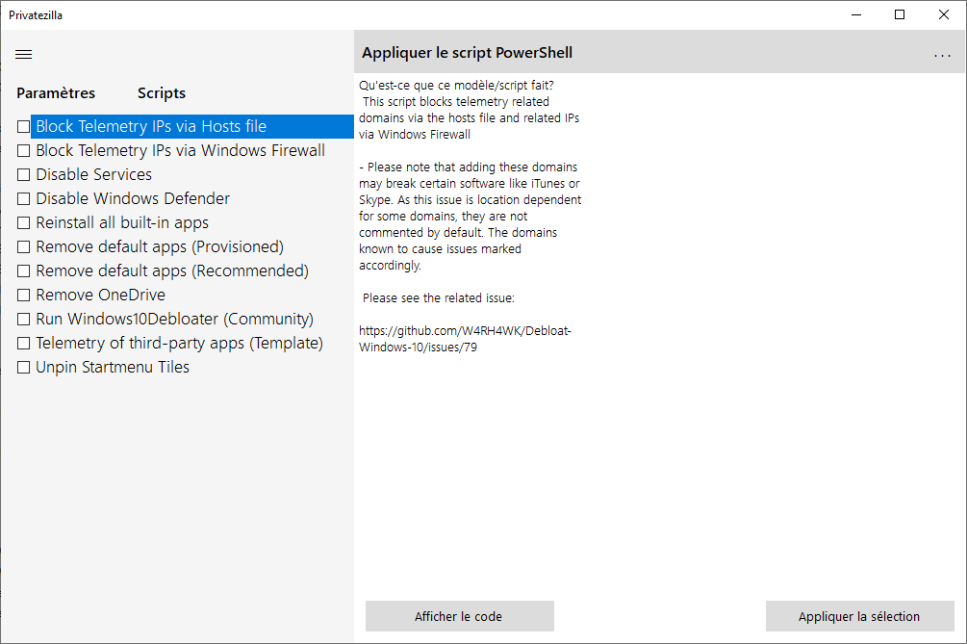Select Remove default apps (Recommended) label
The image size is (967, 644).
tap(172, 270)
